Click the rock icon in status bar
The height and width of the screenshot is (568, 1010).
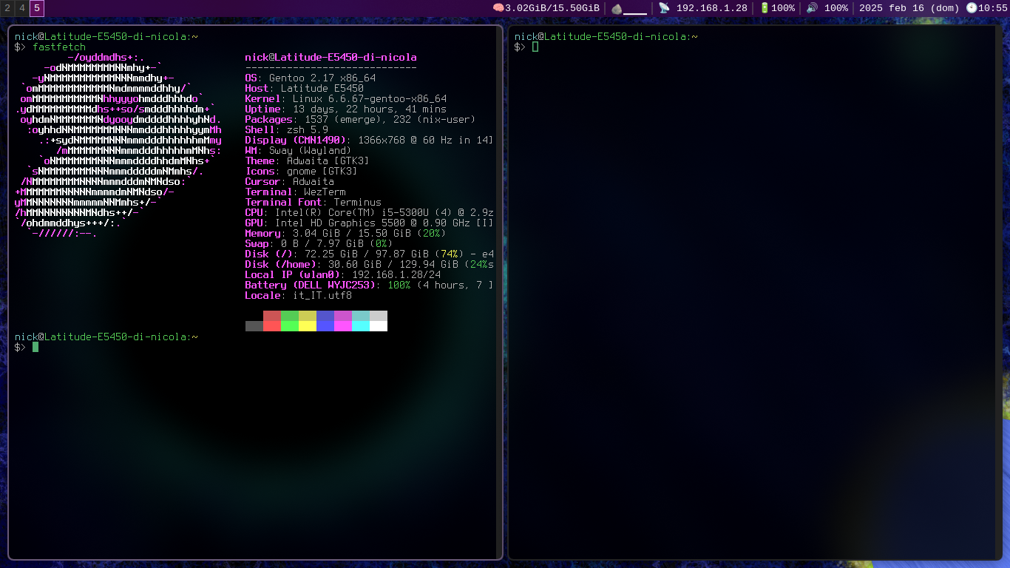click(617, 8)
